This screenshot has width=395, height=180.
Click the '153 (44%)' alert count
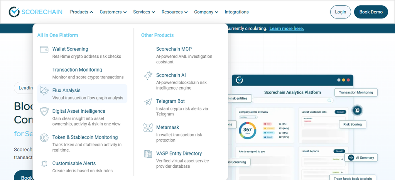[284, 128]
